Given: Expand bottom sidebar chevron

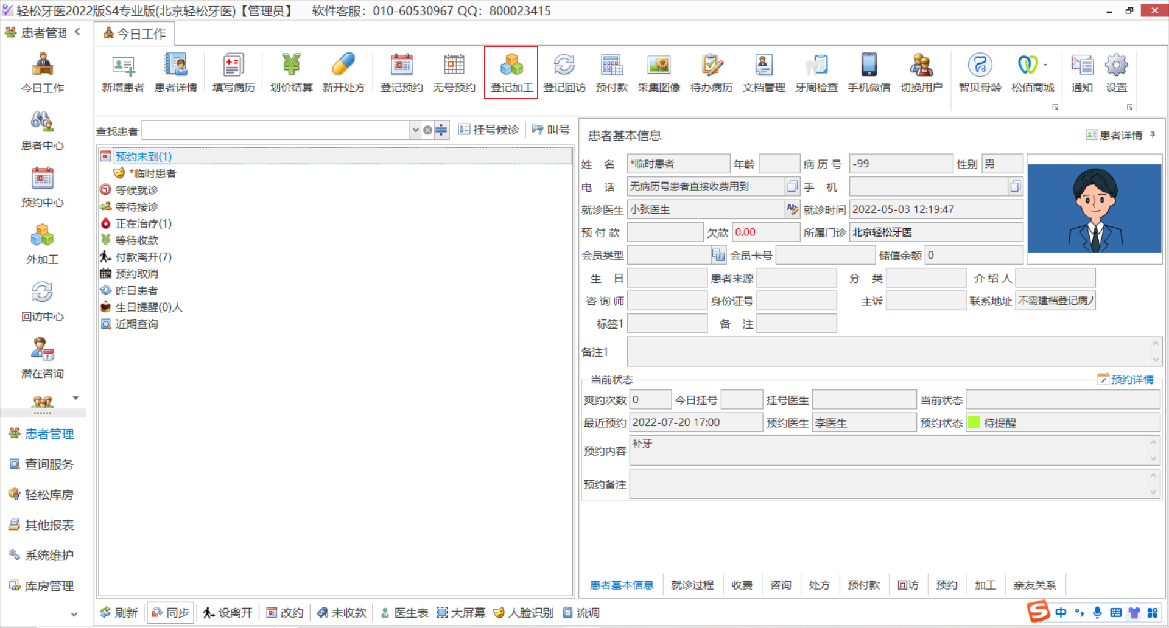Looking at the screenshot, I should [x=74, y=615].
